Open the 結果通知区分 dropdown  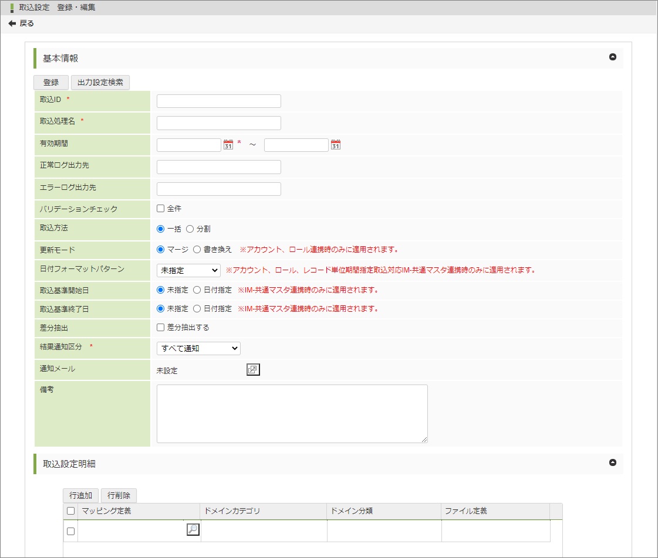coord(198,348)
